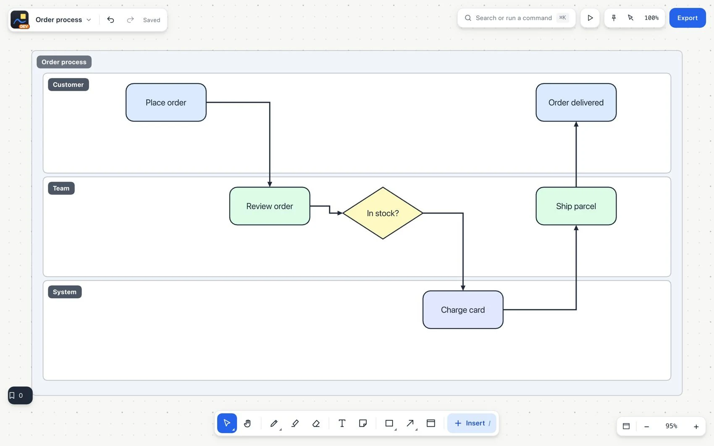Select the System lane label
The image size is (714, 446).
[x=65, y=292]
